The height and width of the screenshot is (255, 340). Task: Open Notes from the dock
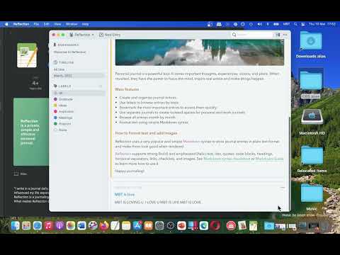[126, 226]
